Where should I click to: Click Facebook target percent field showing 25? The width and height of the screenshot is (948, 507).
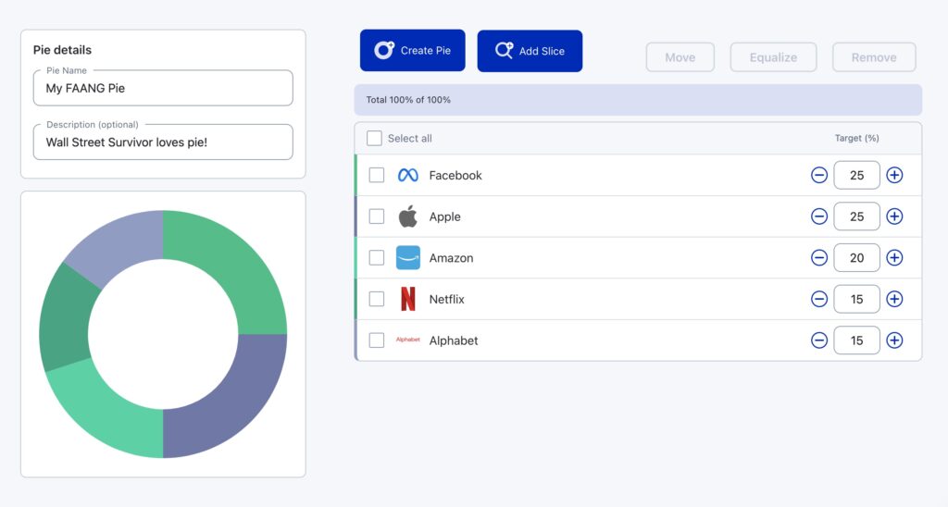856,175
